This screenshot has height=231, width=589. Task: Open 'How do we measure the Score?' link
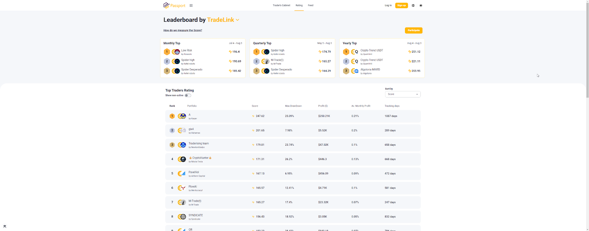click(183, 31)
